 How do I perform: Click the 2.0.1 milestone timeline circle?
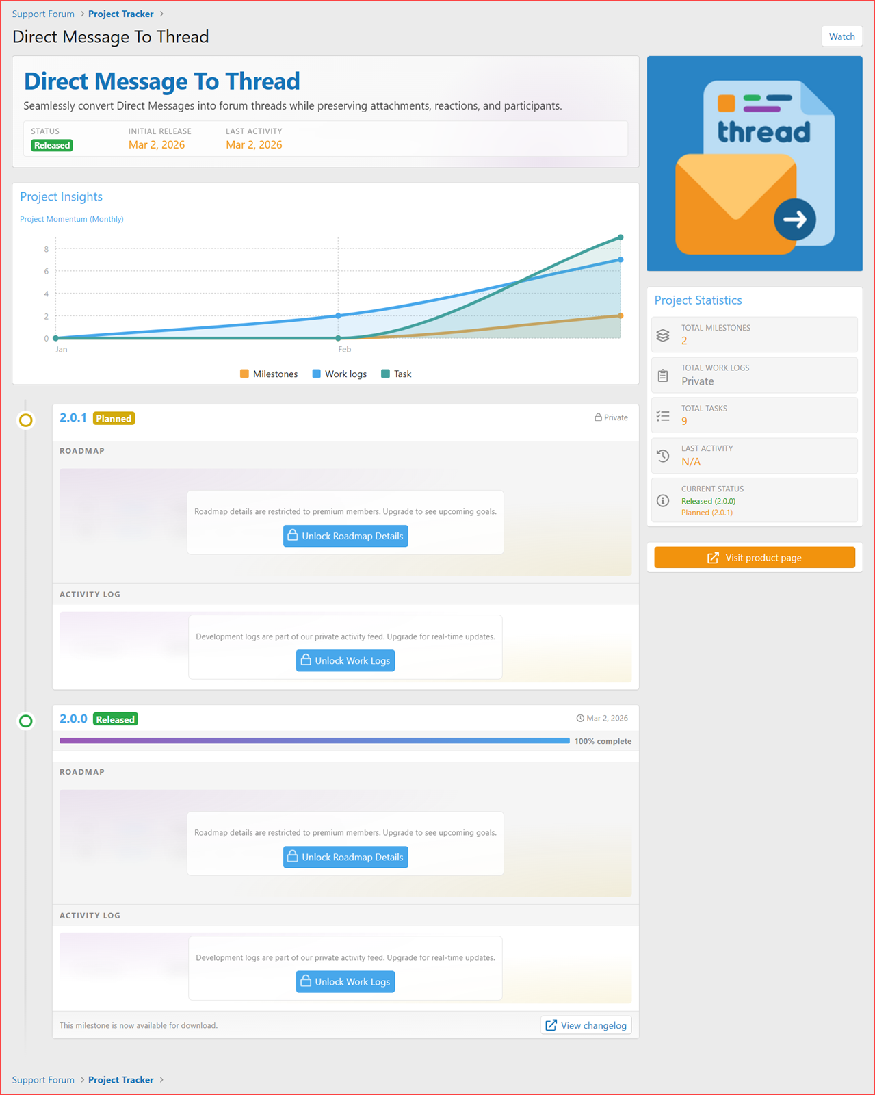pyautogui.click(x=25, y=420)
